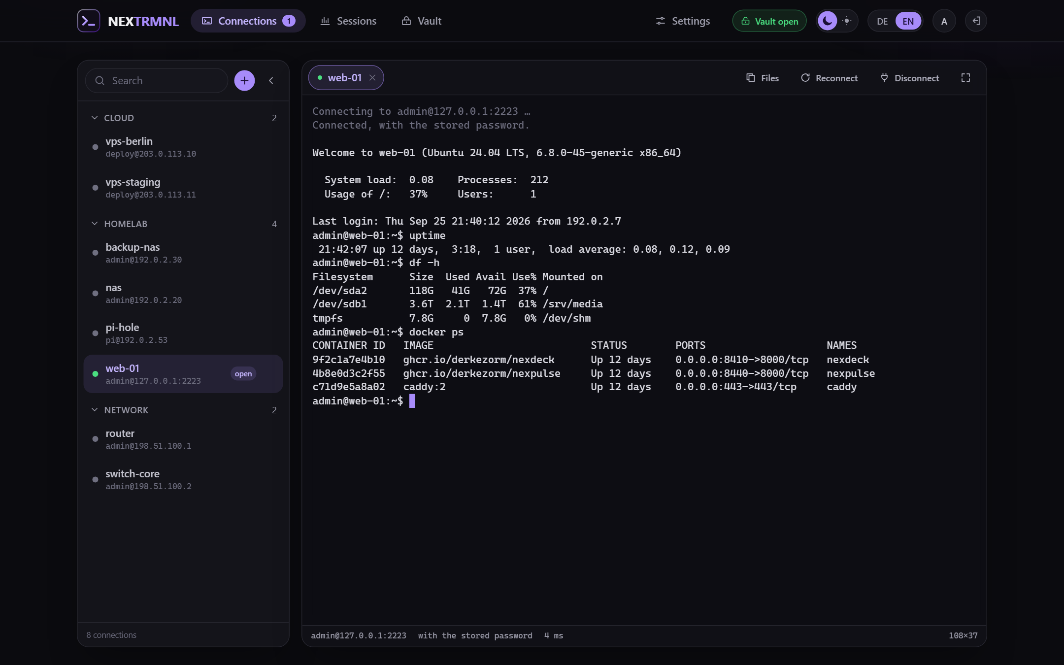Click the open badge on web-01
The width and height of the screenshot is (1064, 665).
tap(243, 374)
